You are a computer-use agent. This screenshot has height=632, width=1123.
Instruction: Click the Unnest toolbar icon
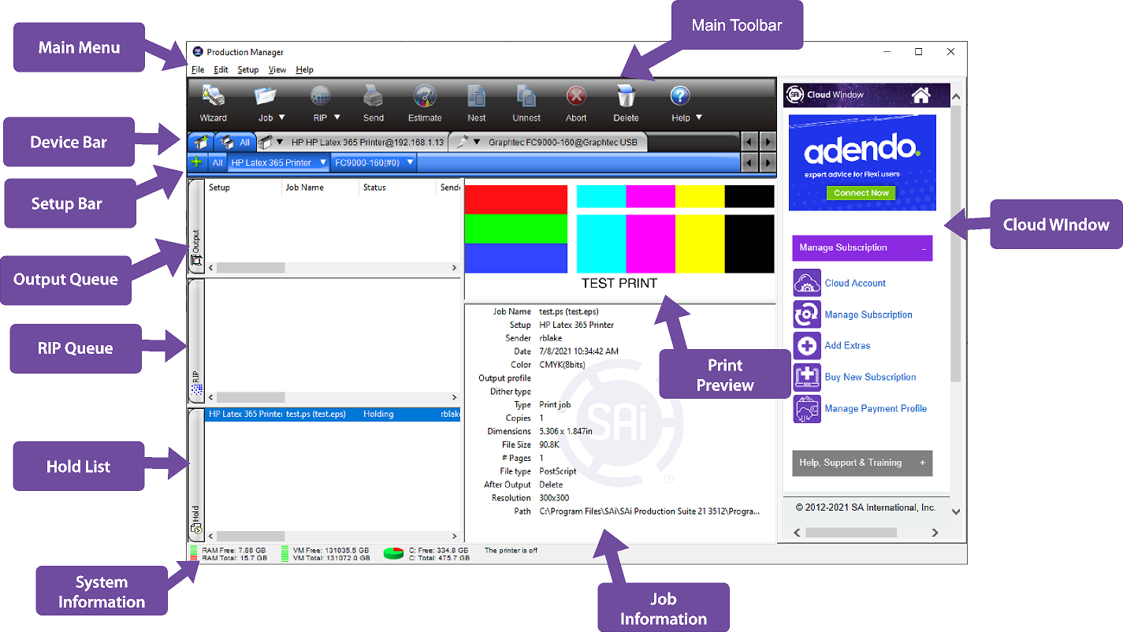(x=526, y=96)
